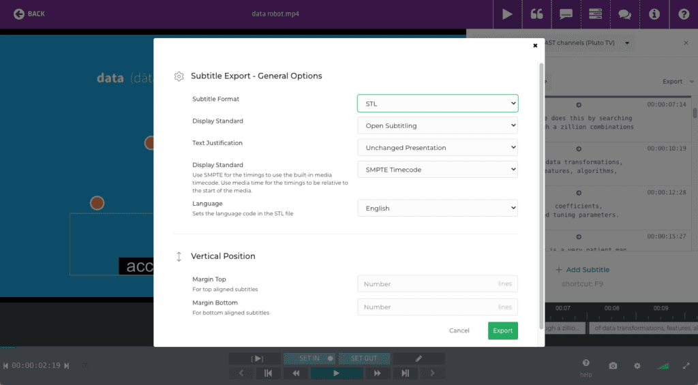The width and height of the screenshot is (698, 385).
Task: Open the Language English dropdown
Action: [437, 208]
